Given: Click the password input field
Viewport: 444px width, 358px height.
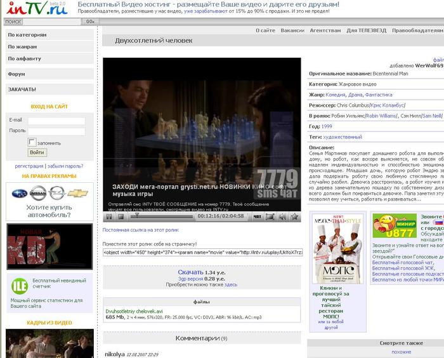Looking at the screenshot, I should pyautogui.click(x=56, y=131).
